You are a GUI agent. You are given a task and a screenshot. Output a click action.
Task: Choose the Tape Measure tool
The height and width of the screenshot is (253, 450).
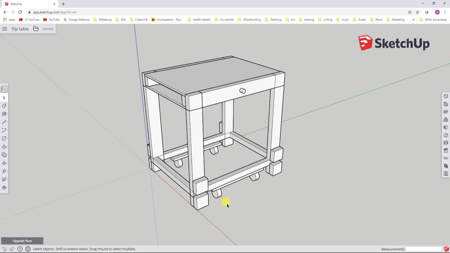point(4,171)
